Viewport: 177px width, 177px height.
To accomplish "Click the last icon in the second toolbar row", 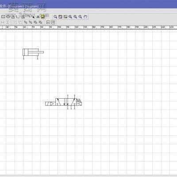I will pyautogui.click(x=53, y=22).
